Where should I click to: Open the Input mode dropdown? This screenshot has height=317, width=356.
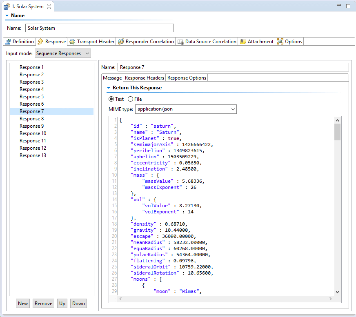point(63,53)
